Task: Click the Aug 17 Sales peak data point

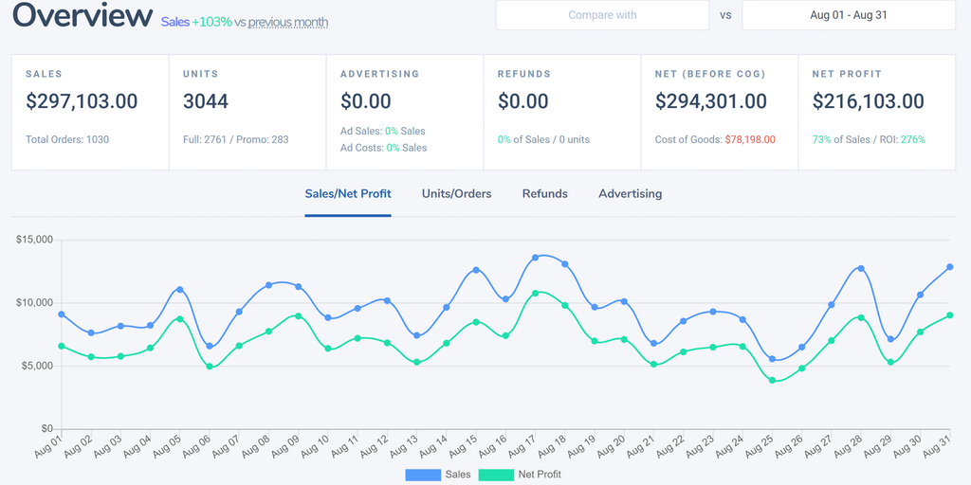Action: [536, 258]
